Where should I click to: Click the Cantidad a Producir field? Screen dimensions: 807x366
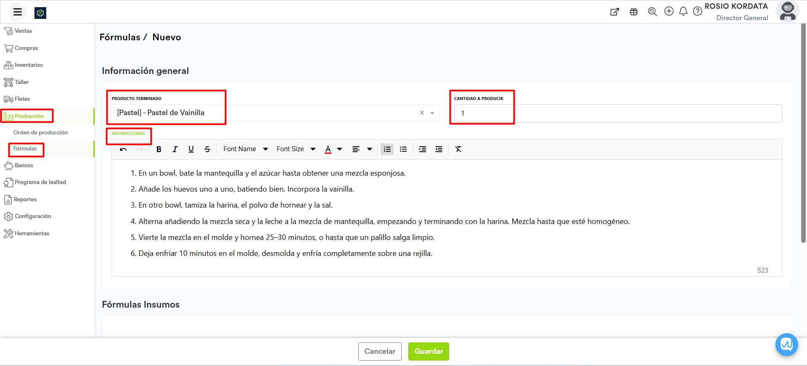[x=617, y=113]
